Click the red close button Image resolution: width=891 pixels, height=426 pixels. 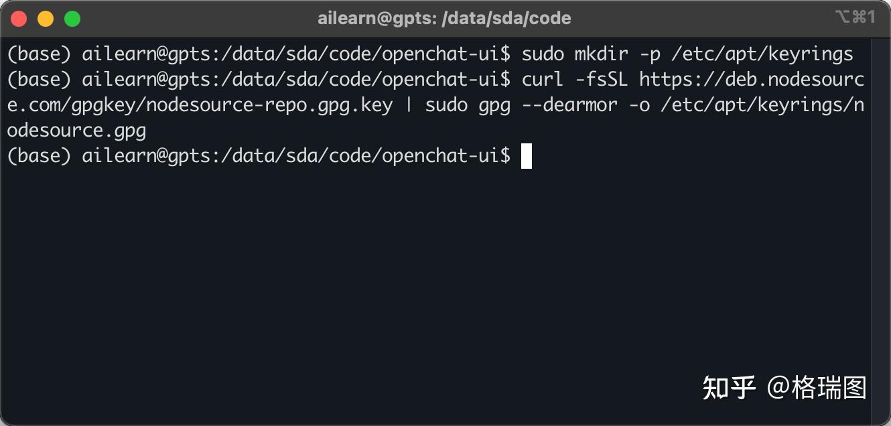pyautogui.click(x=18, y=18)
